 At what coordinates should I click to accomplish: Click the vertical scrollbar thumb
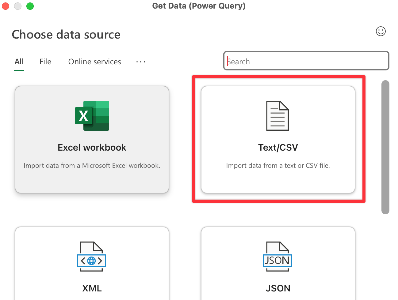[385, 147]
